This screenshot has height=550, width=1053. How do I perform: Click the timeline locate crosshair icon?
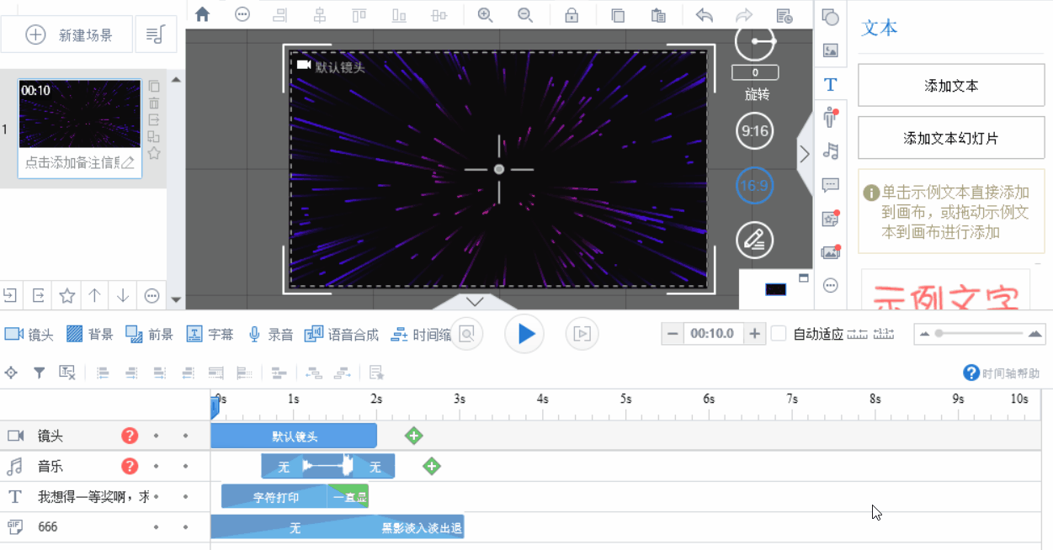(11, 373)
